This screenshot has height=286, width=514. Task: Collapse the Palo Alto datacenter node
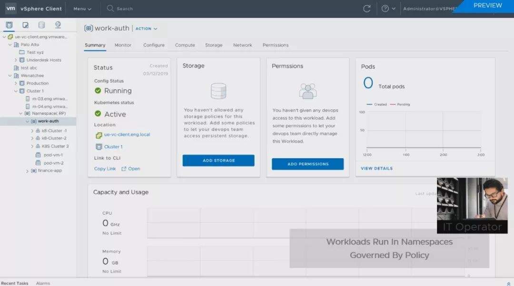point(10,45)
